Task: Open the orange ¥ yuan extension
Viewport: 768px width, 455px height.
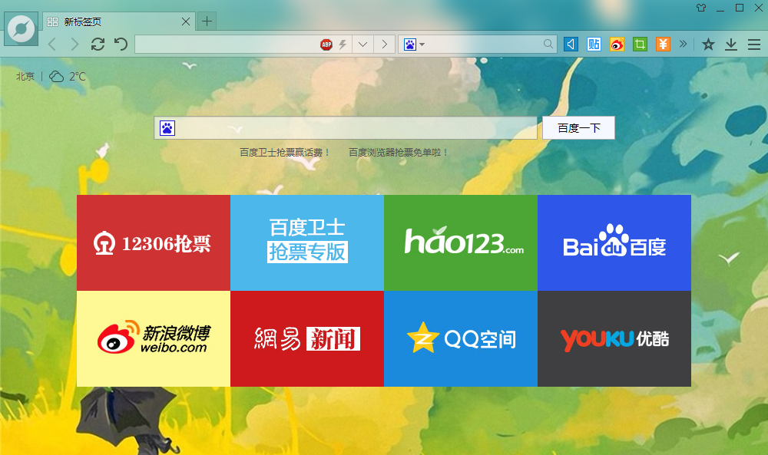Action: click(x=663, y=45)
